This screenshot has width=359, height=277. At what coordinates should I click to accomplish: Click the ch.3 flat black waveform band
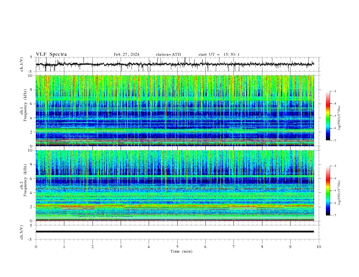tap(175, 232)
